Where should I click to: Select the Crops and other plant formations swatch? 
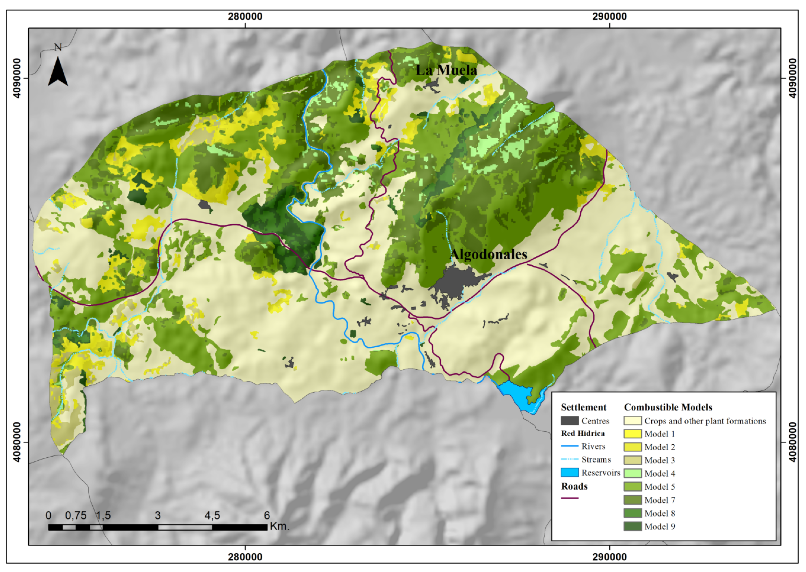click(632, 421)
